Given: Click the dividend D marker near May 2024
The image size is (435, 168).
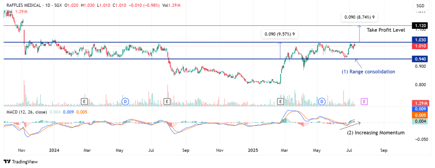Looking at the screenshot, I should [125, 101].
